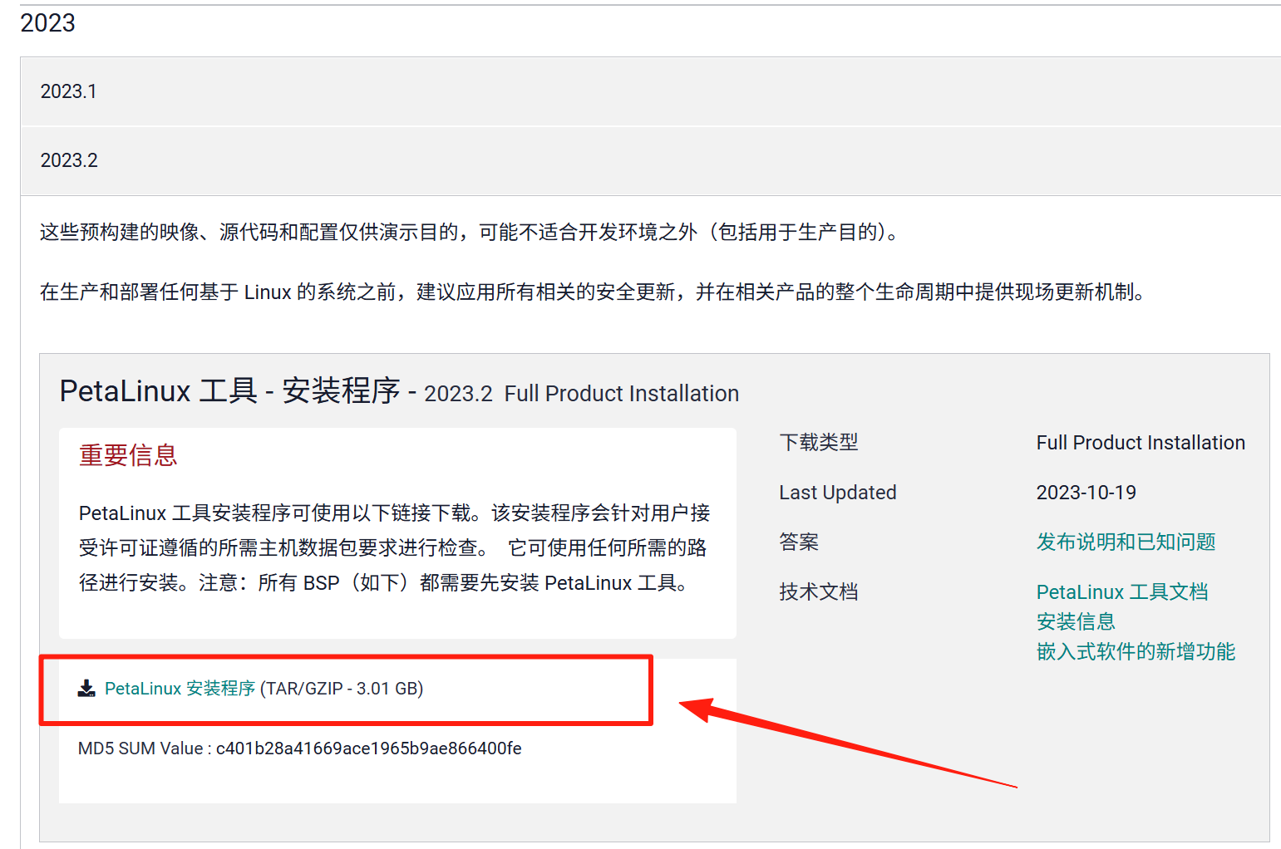Expand the 2023.1 accordion section
The height and width of the screenshot is (849, 1281).
(x=69, y=91)
